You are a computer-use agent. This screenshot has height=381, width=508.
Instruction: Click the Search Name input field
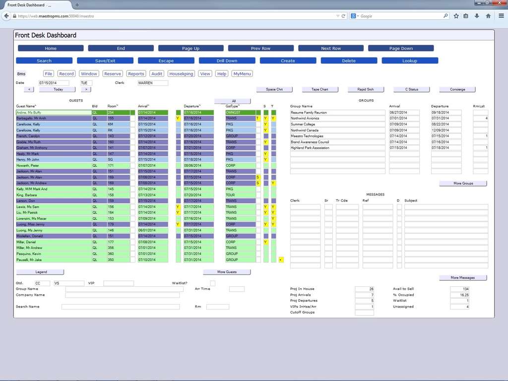pyautogui.click(x=122, y=307)
